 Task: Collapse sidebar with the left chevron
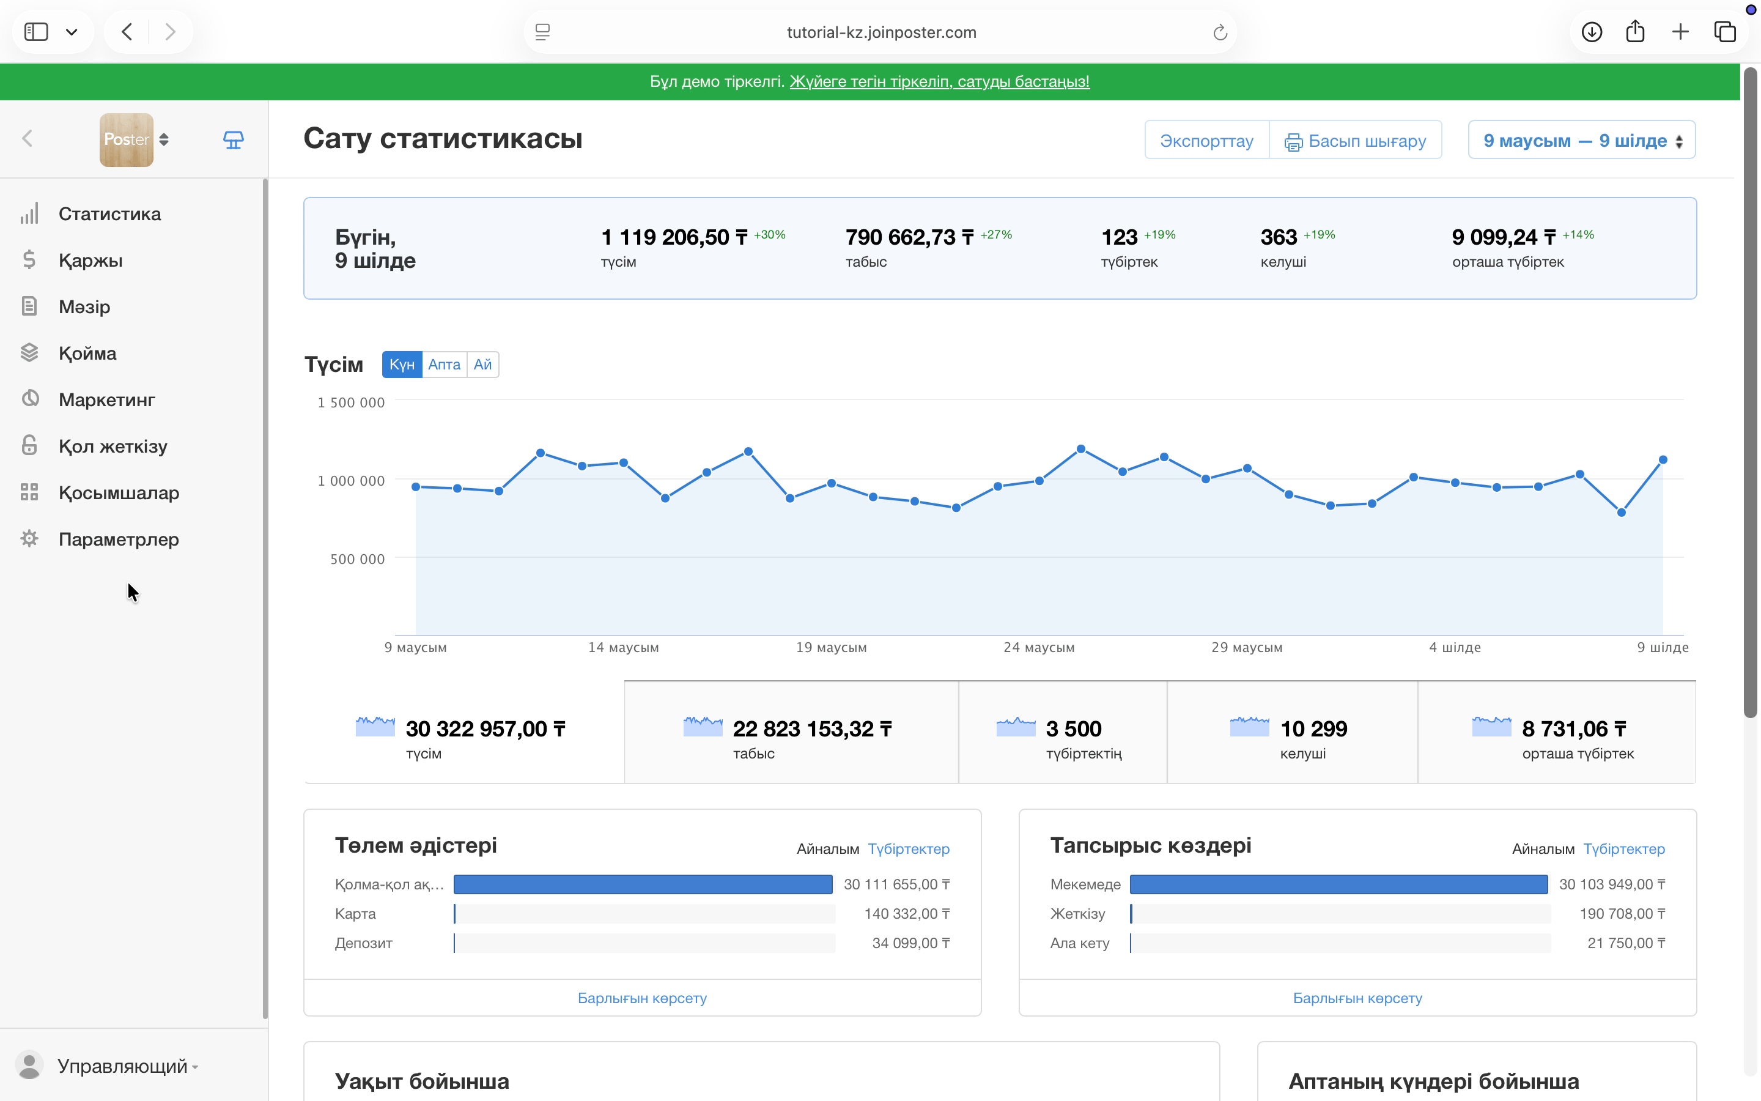tap(28, 138)
